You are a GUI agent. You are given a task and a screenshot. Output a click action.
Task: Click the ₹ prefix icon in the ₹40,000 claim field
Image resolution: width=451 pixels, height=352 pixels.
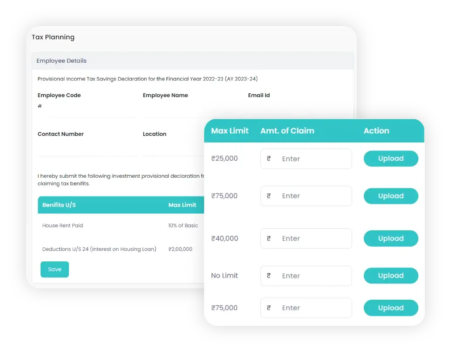268,238
